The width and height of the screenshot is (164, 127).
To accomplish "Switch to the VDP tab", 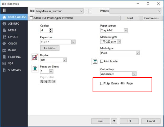I will pos(14,63).
